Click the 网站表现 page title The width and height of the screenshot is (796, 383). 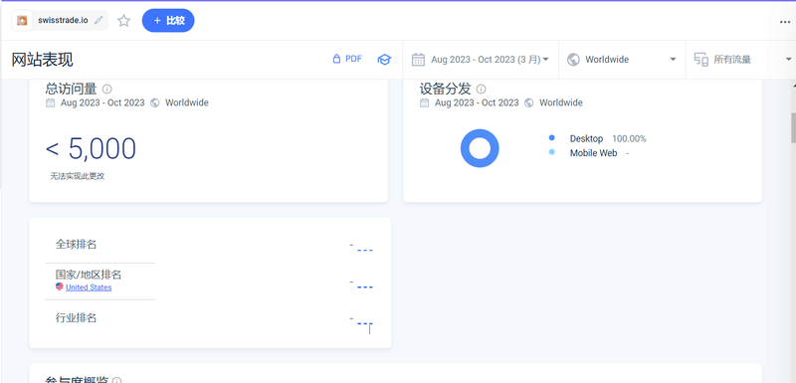click(42, 60)
